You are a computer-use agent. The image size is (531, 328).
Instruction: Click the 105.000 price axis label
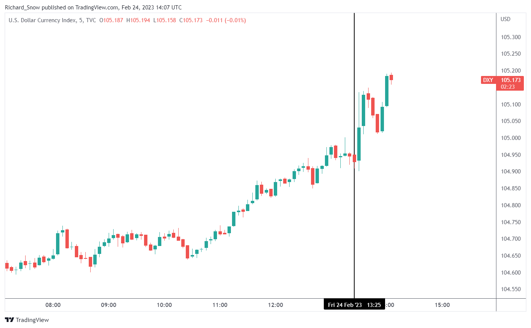[x=511, y=138]
